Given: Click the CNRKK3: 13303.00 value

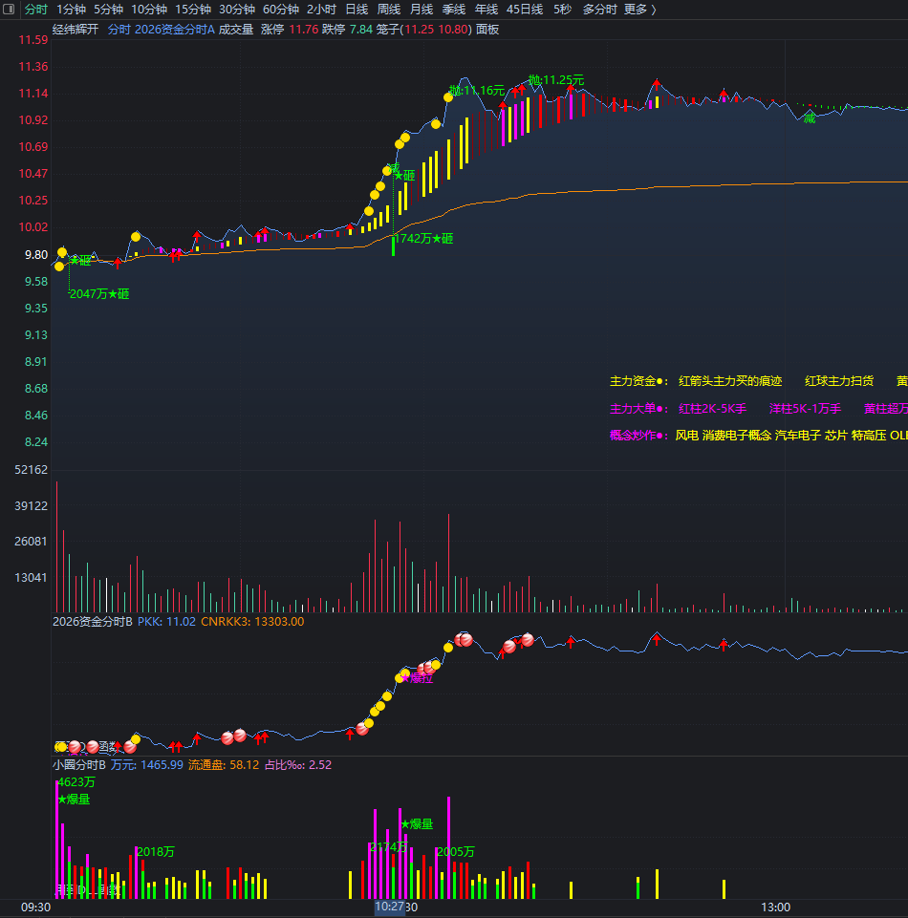Looking at the screenshot, I should click(x=252, y=622).
